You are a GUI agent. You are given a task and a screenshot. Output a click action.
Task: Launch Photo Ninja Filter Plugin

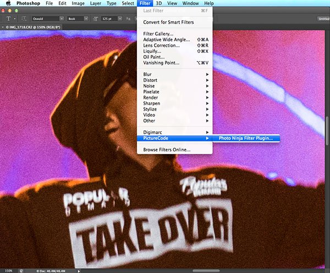click(x=246, y=138)
